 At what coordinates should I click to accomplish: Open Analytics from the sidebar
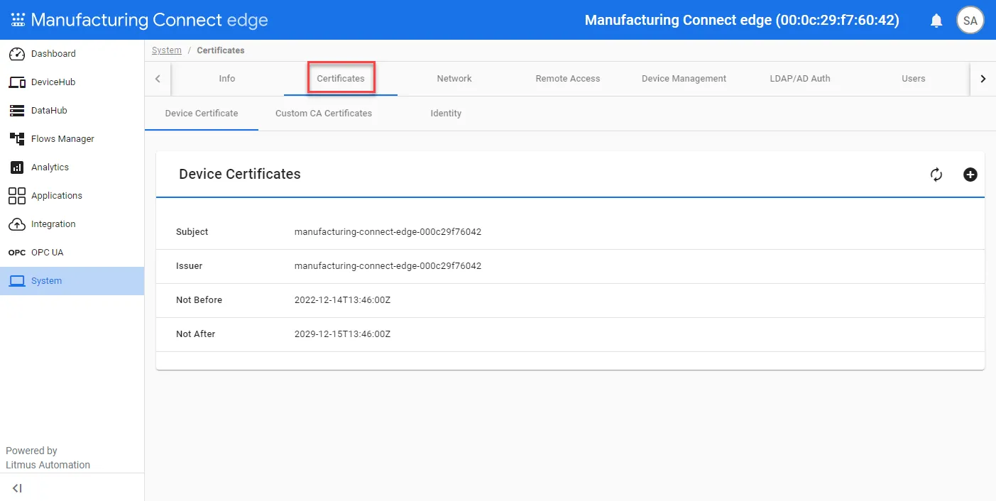(x=72, y=167)
